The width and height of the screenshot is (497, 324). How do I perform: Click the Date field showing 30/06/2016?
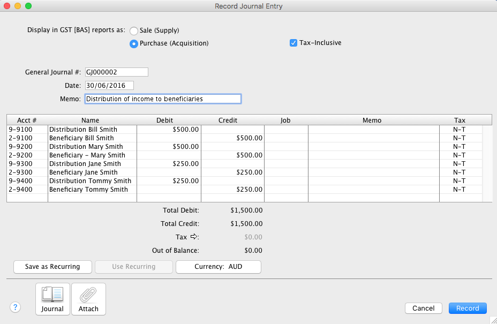pos(109,86)
